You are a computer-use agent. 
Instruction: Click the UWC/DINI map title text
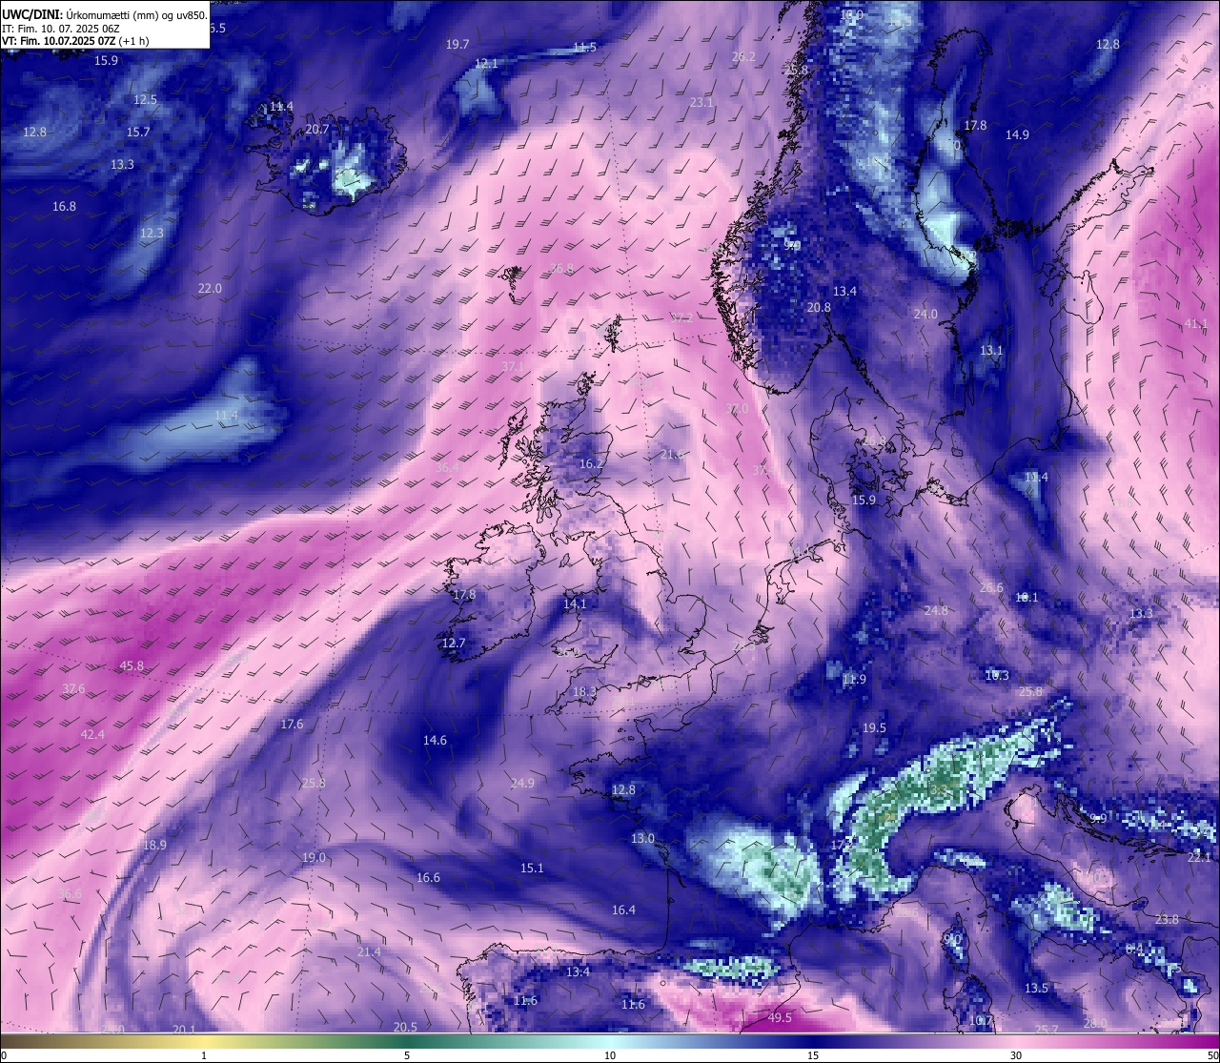104,15
